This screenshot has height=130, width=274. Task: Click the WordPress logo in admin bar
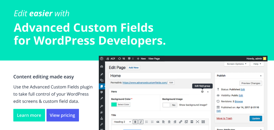[102, 59]
